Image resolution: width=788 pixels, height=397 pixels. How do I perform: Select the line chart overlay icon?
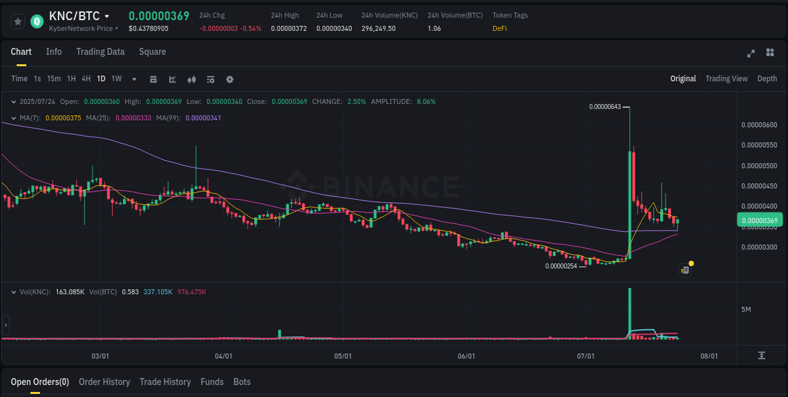[x=171, y=79]
